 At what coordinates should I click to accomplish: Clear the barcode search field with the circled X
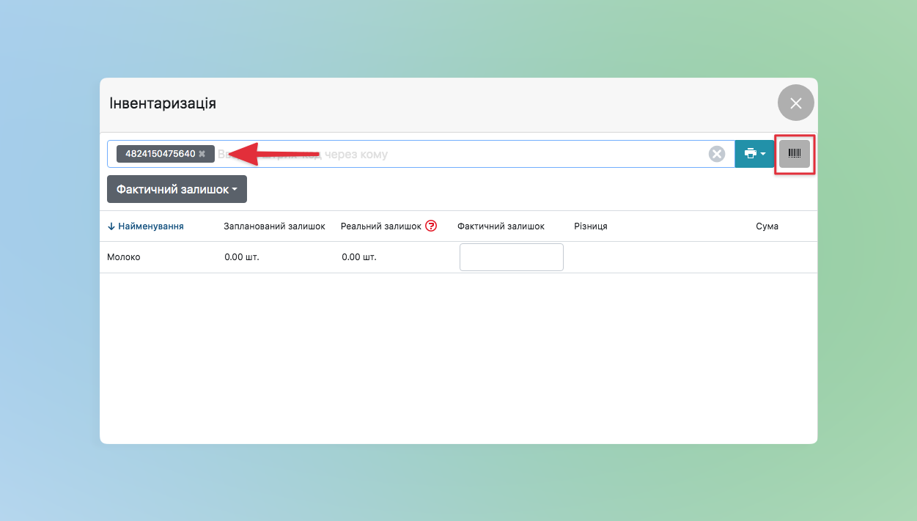(x=716, y=154)
